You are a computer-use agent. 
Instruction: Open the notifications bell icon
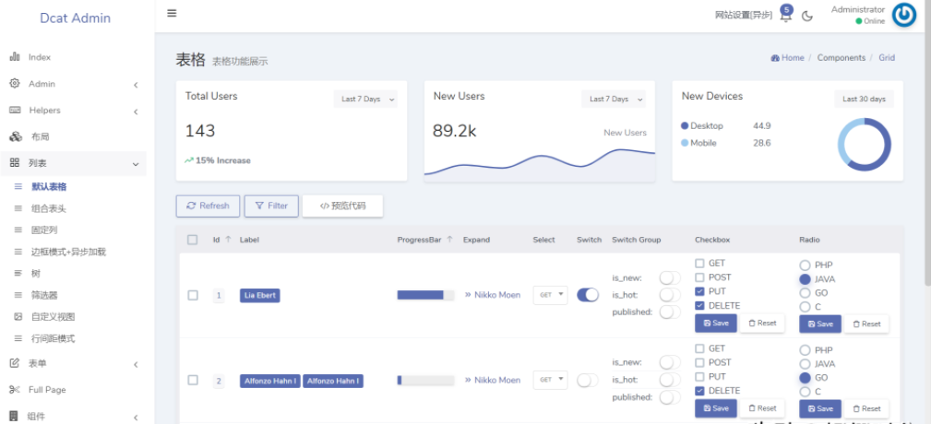click(x=785, y=16)
